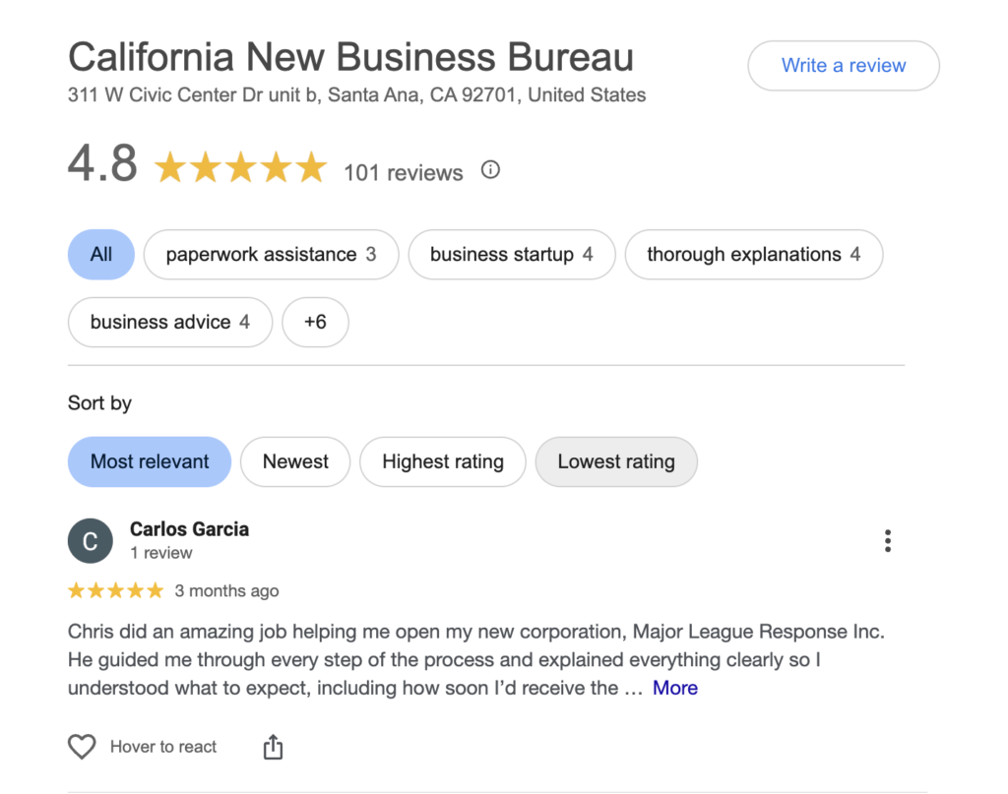Click the Write a review button
Image resolution: width=1008 pixels, height=794 pixels.
pyautogui.click(x=844, y=66)
